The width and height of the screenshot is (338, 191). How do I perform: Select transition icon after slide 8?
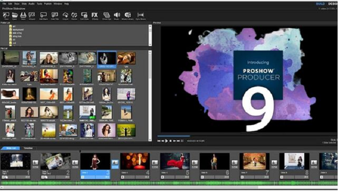pos(314,163)
